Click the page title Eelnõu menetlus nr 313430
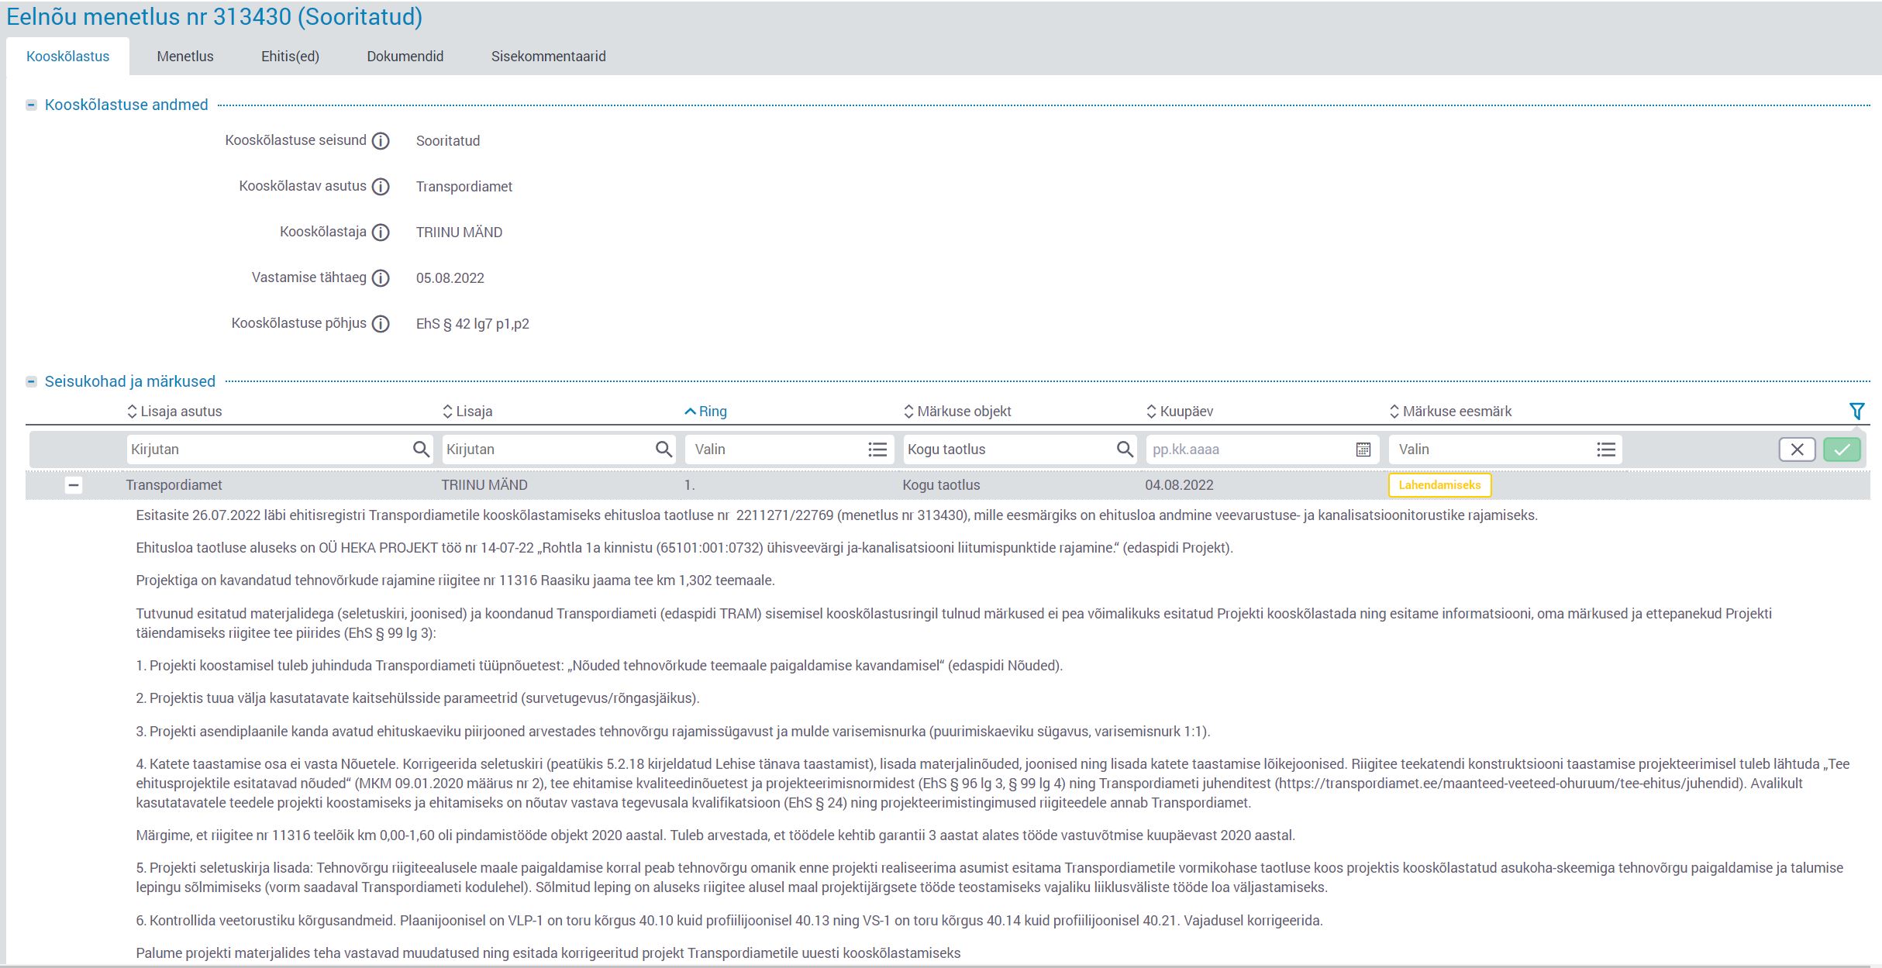 pos(214,17)
